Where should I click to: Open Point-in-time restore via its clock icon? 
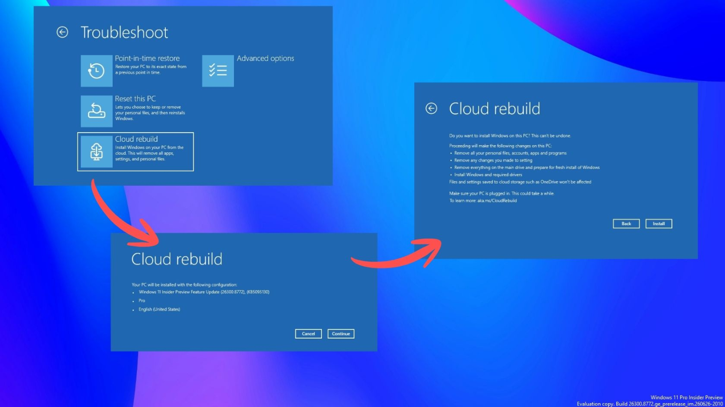click(97, 71)
